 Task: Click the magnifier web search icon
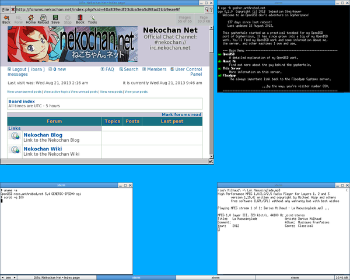coord(206,9)
